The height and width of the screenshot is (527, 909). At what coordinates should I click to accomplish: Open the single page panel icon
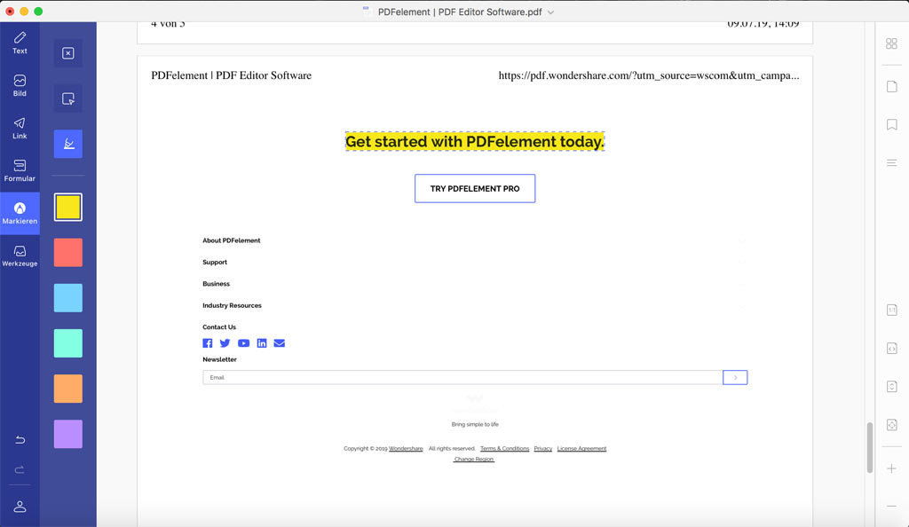tap(891, 87)
